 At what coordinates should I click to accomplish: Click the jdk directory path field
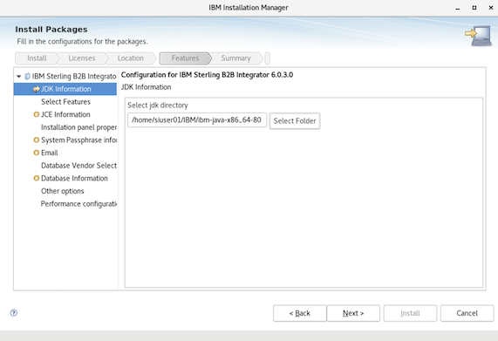pos(197,120)
